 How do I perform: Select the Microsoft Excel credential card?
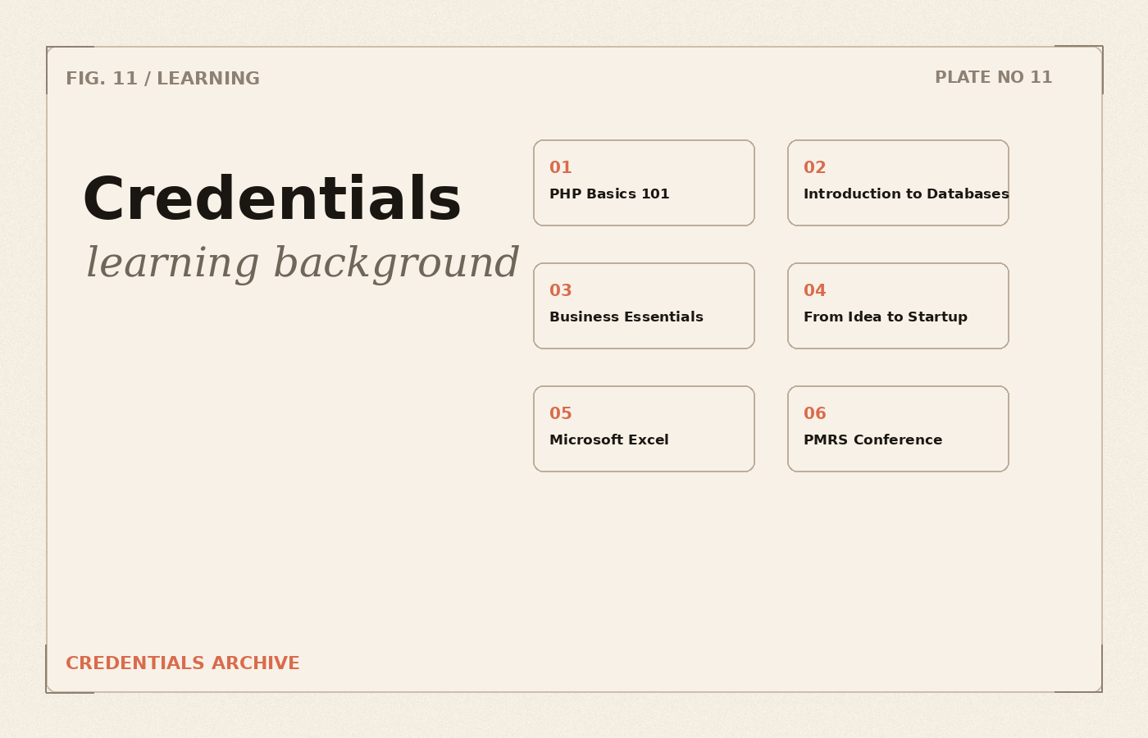(644, 429)
